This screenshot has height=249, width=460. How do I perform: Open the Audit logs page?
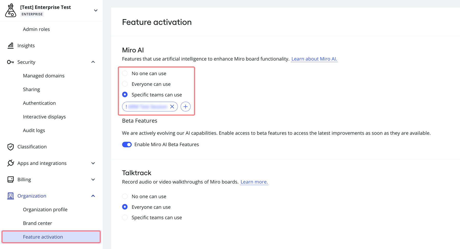34,130
